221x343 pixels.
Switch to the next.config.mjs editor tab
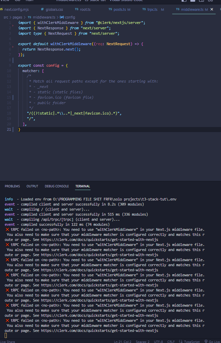click(14, 9)
